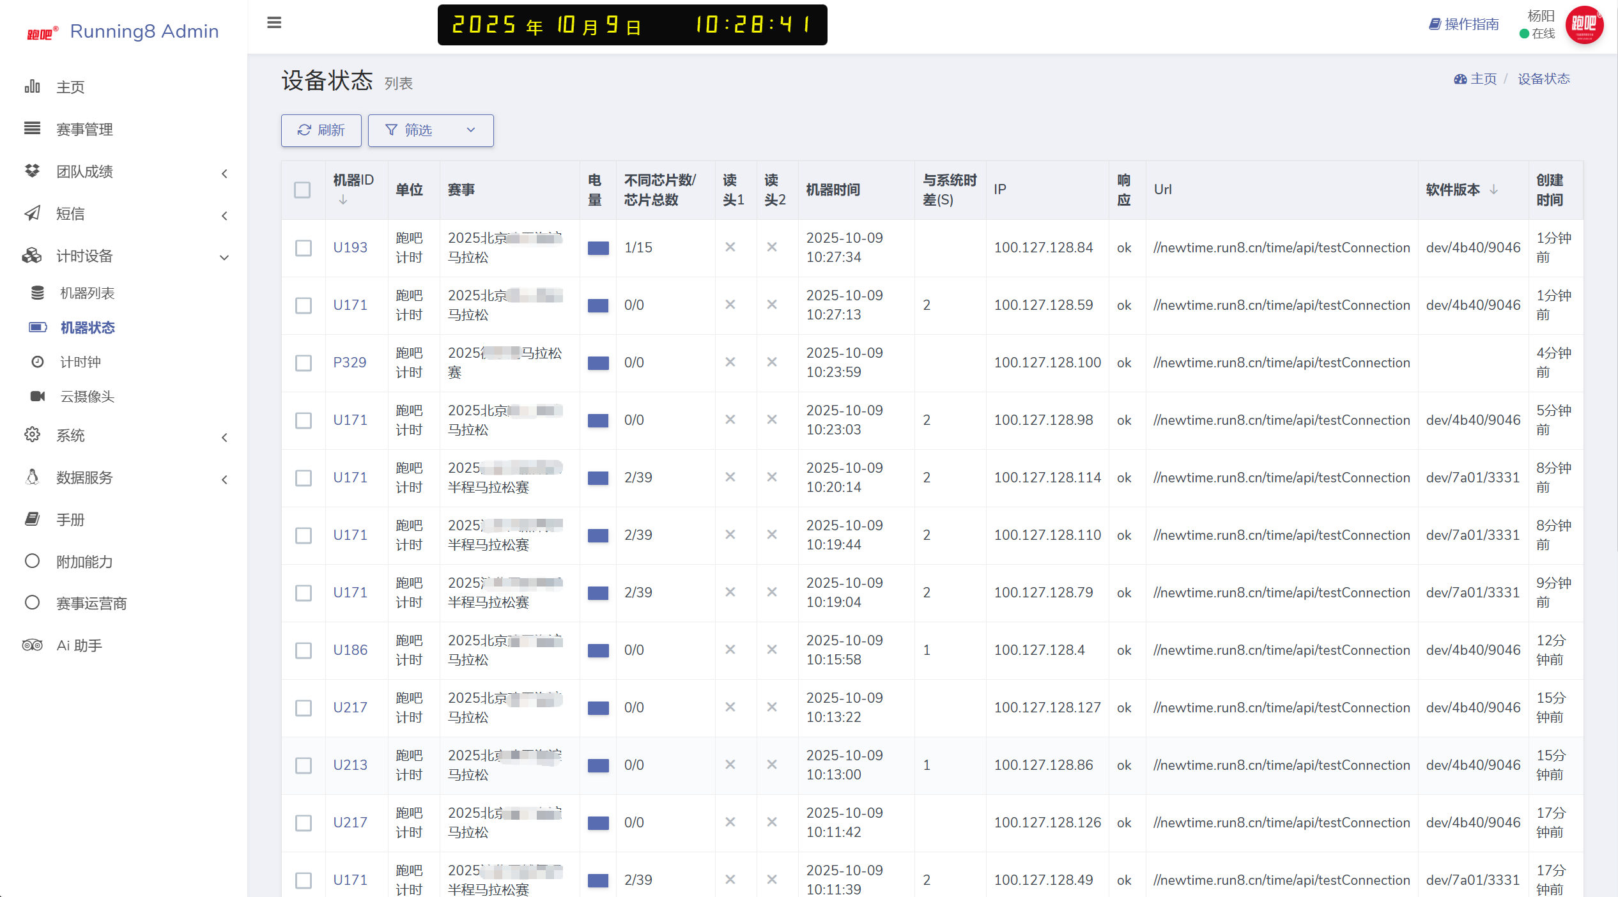Click the owl icon beside Ai 助手

click(x=32, y=645)
